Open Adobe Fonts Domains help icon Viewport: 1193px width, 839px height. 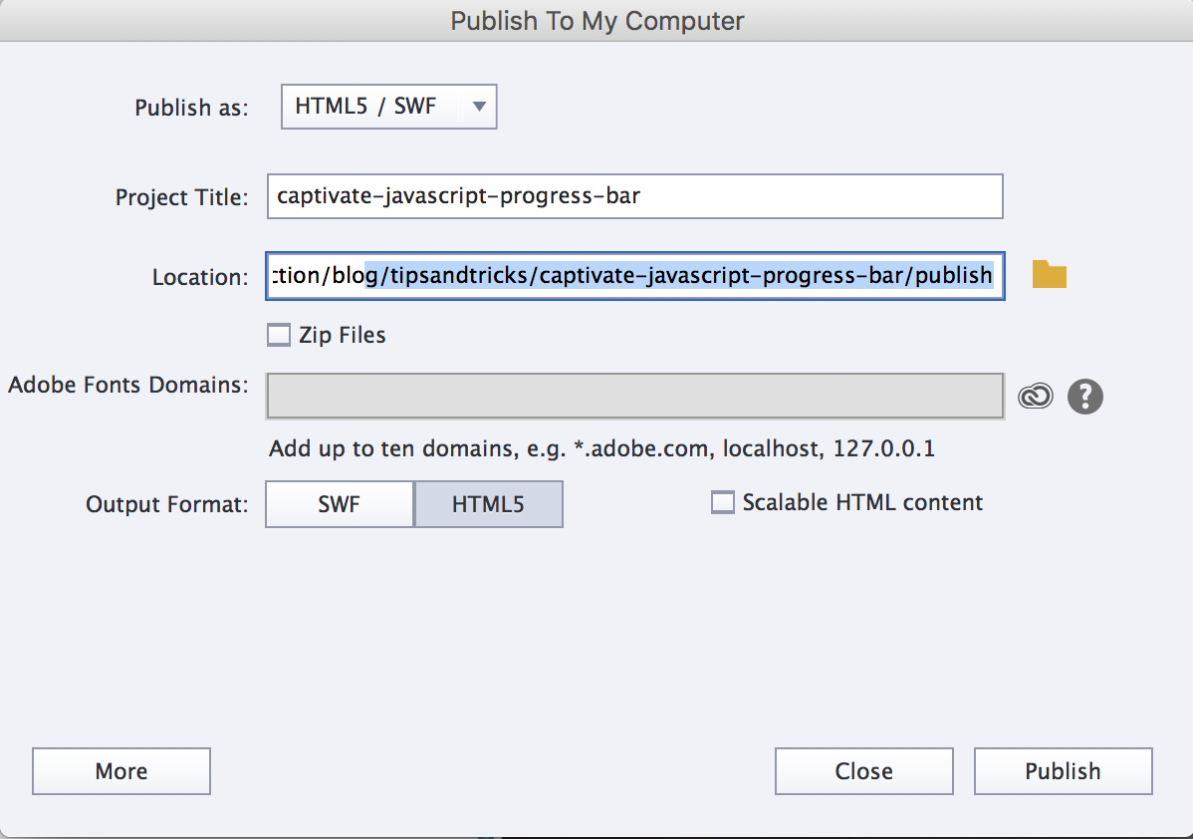click(x=1085, y=397)
